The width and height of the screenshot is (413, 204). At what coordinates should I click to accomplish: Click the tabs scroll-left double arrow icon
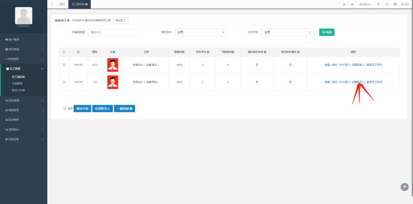pos(344,4)
